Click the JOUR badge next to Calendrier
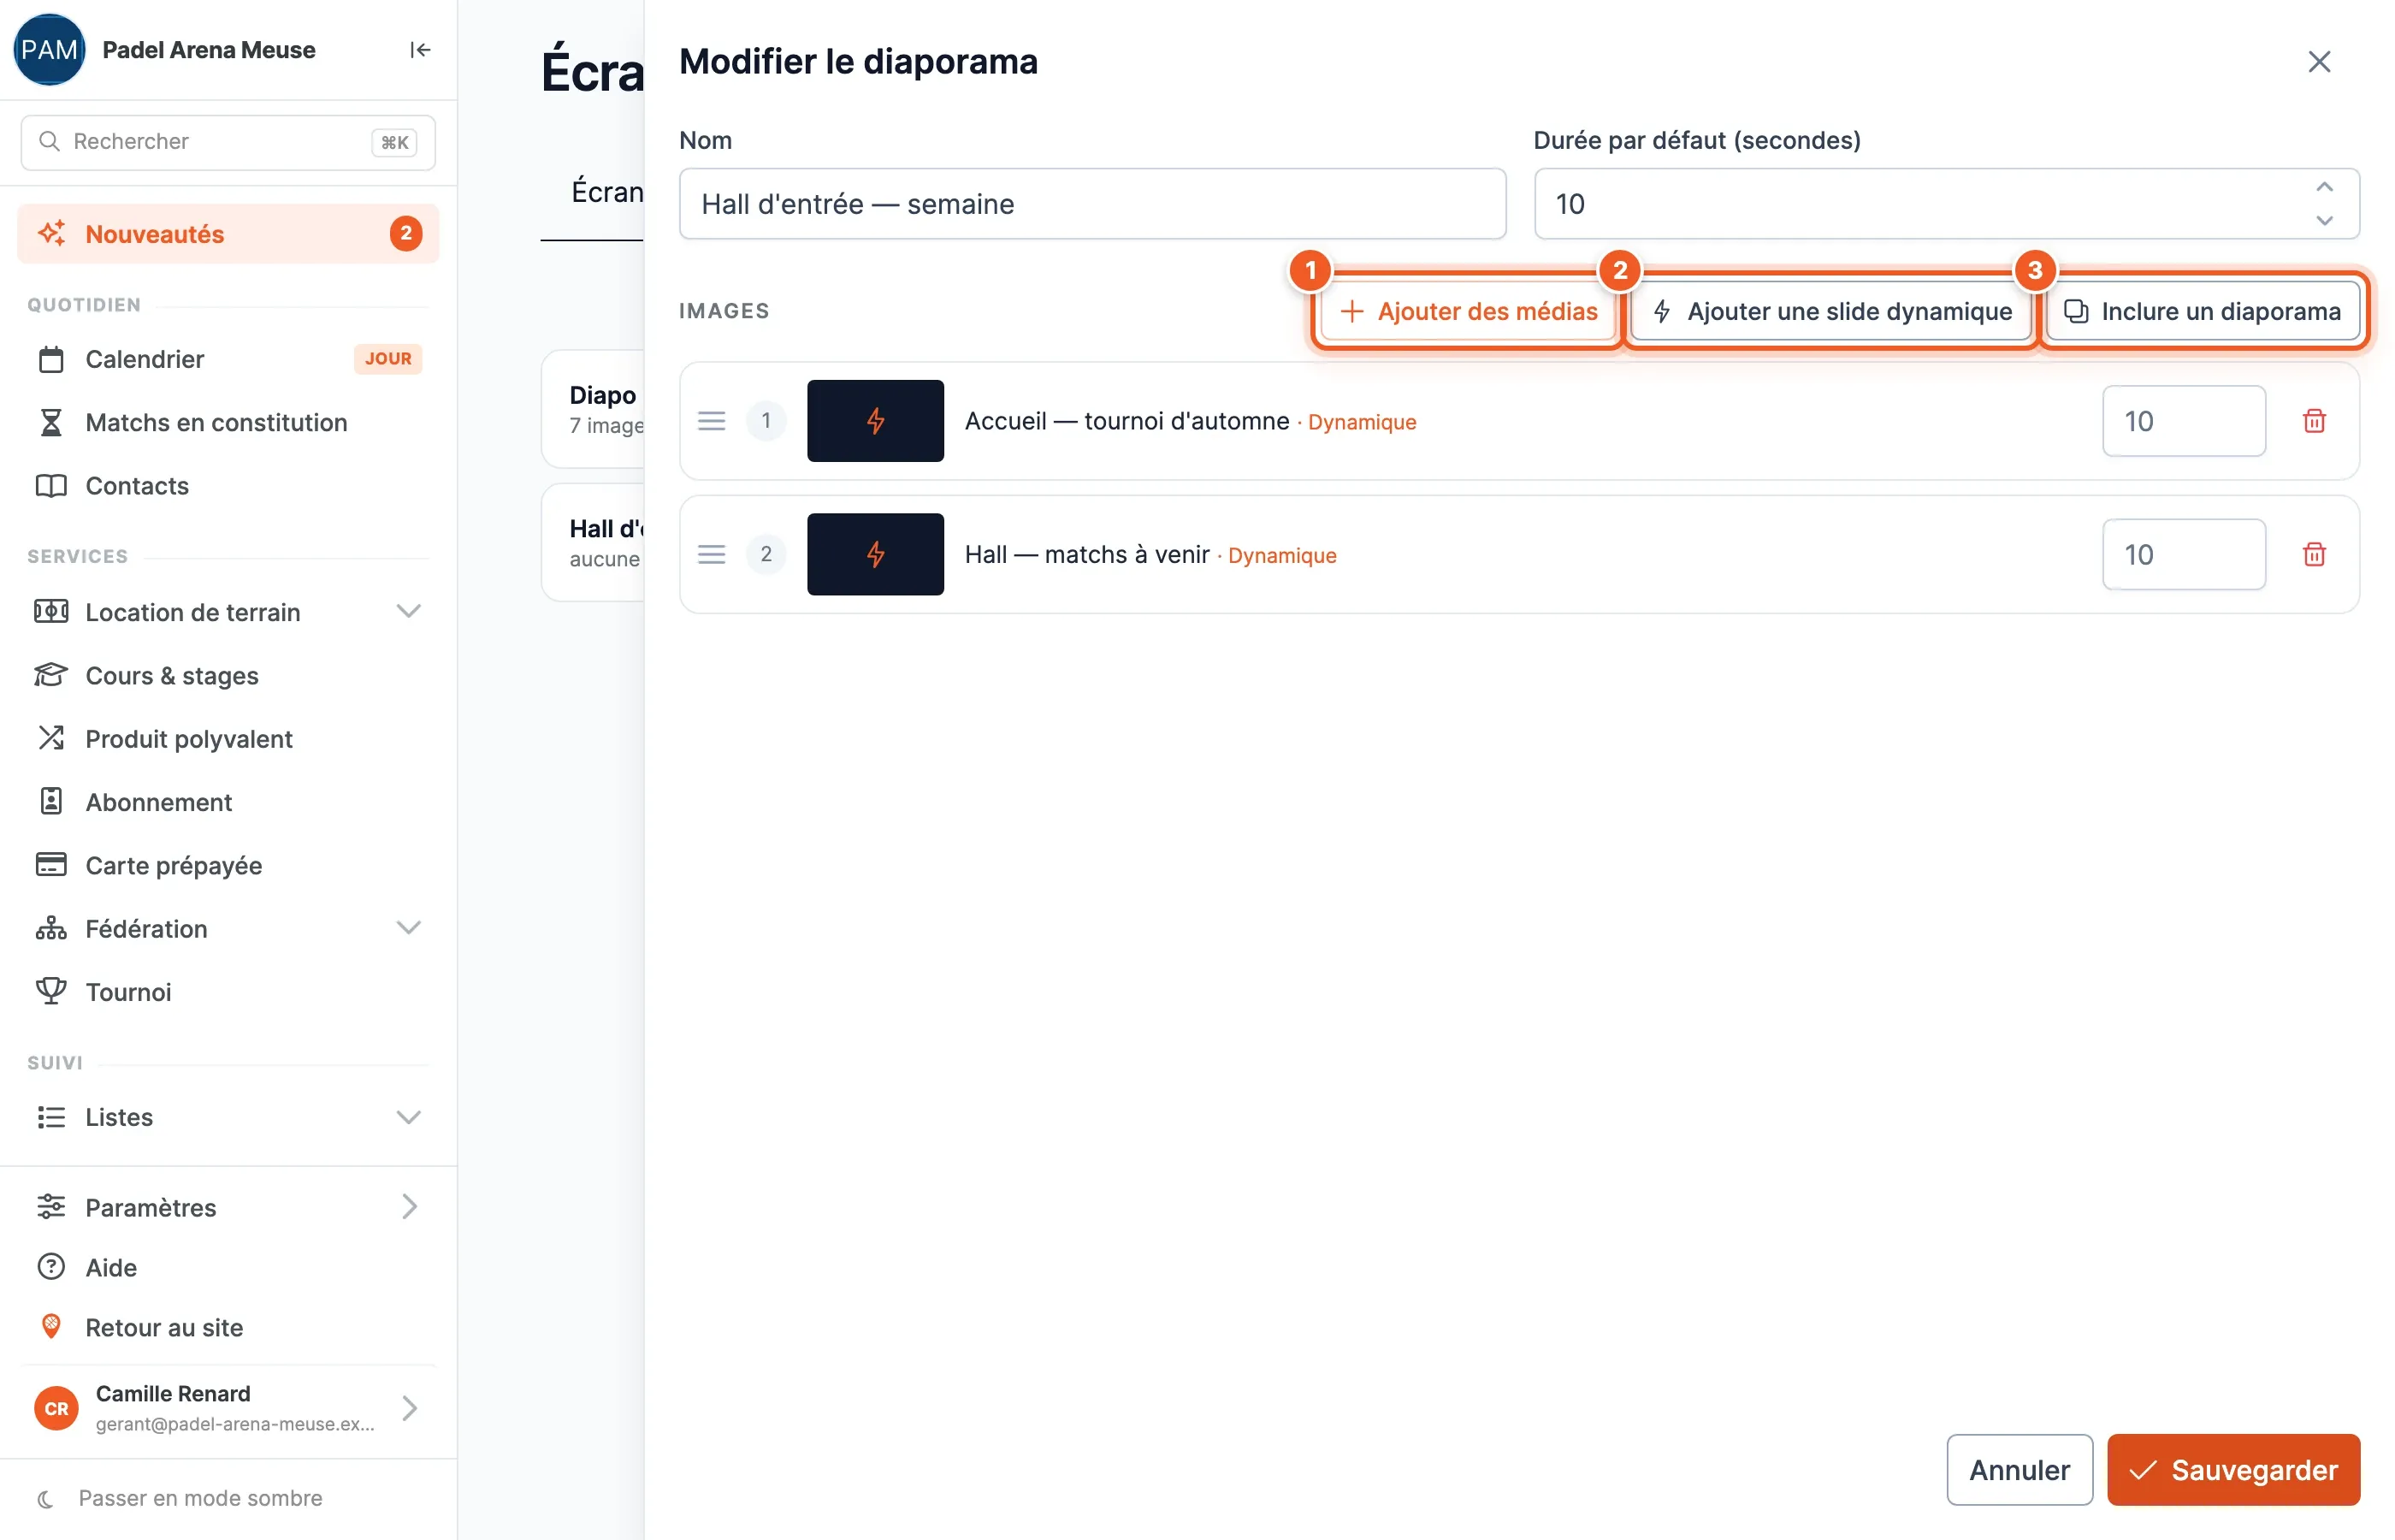The height and width of the screenshot is (1540, 2395). tap(387, 359)
